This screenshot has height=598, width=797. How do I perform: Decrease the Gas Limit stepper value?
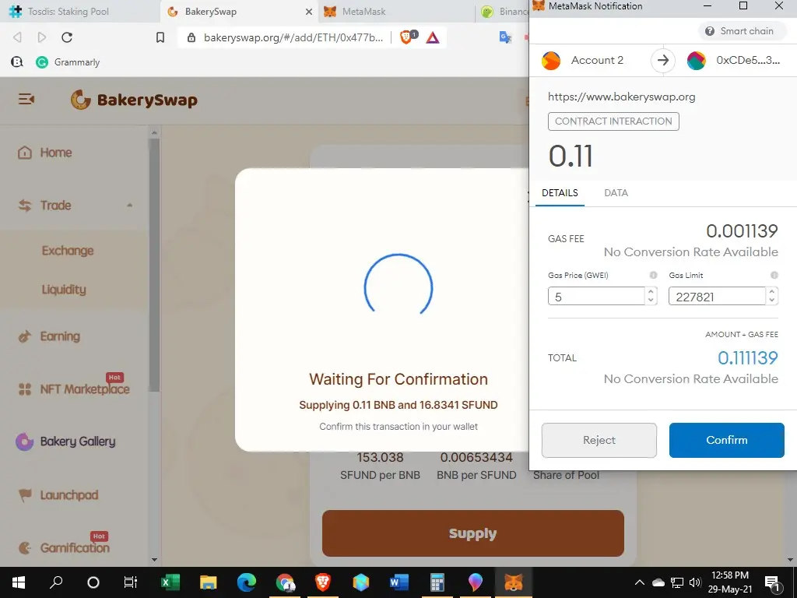point(771,300)
